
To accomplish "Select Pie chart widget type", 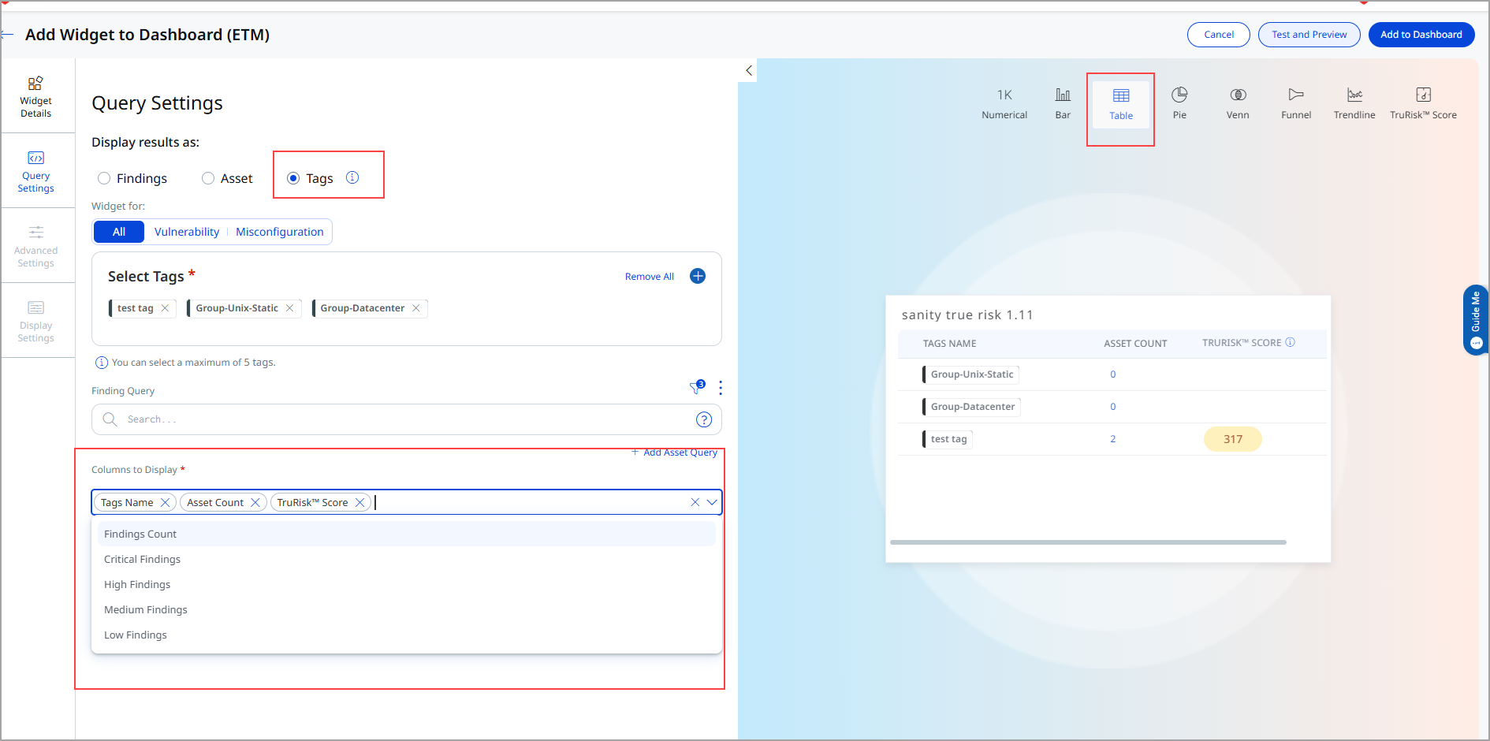I will click(1179, 103).
